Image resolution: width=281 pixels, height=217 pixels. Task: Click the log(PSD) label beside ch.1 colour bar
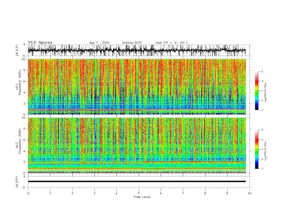[x=265, y=93]
